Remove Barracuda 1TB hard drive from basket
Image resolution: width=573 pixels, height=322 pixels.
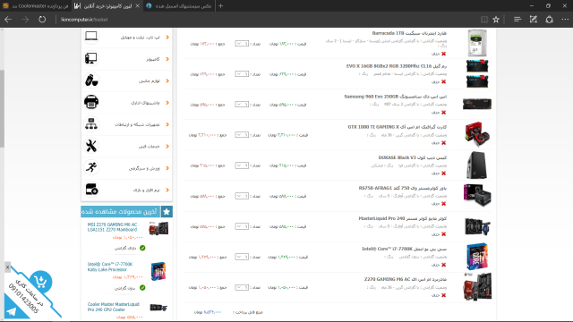(x=443, y=54)
